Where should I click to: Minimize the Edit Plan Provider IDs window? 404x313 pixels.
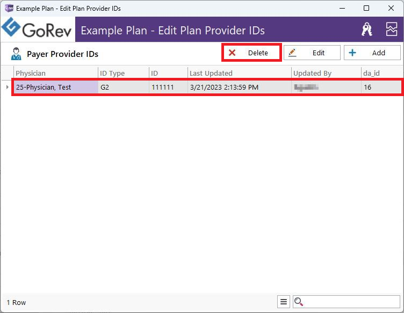342,8
